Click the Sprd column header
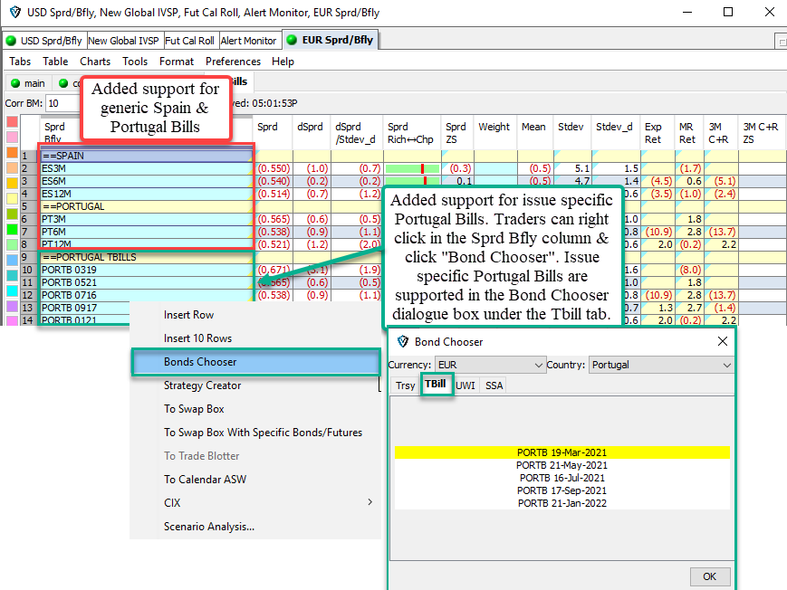The height and width of the screenshot is (590, 787). (x=273, y=132)
